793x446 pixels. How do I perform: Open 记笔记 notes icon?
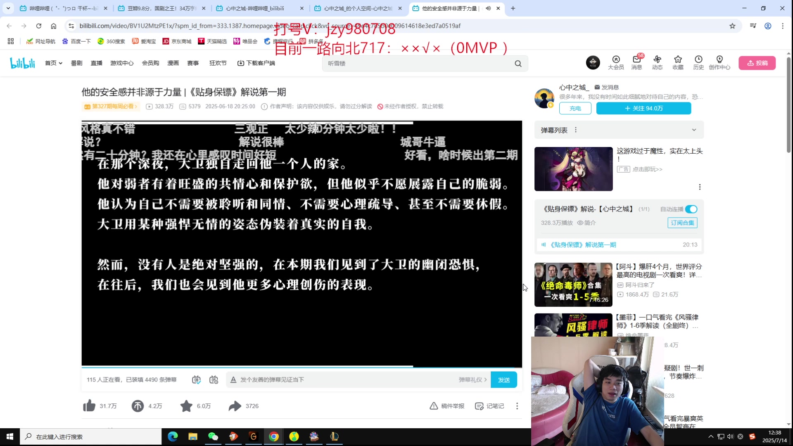click(x=489, y=406)
